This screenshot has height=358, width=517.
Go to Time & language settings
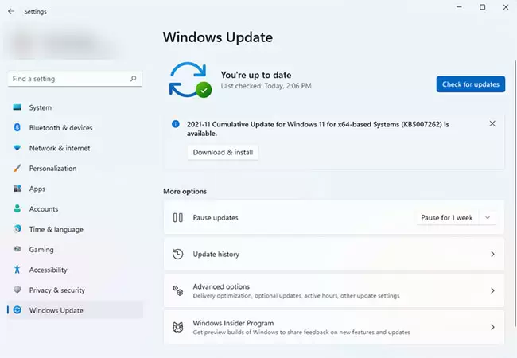click(x=56, y=229)
